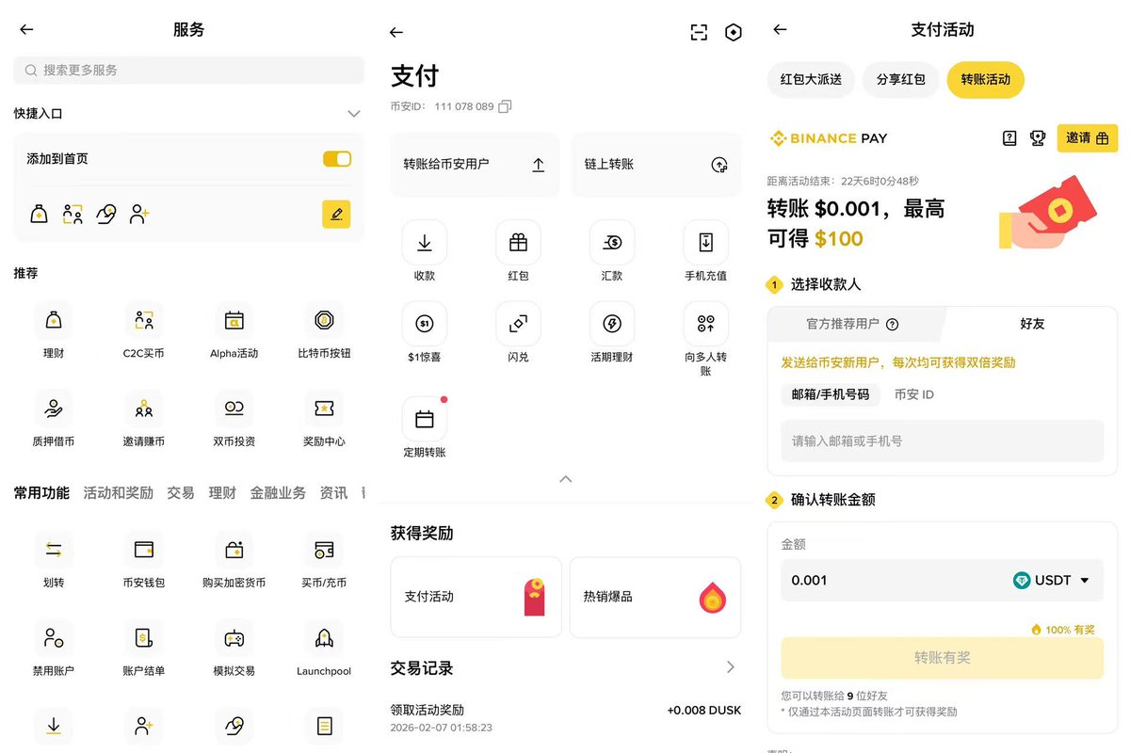Open the QR scan icon on pay screen
The height and width of the screenshot is (753, 1130).
click(699, 33)
